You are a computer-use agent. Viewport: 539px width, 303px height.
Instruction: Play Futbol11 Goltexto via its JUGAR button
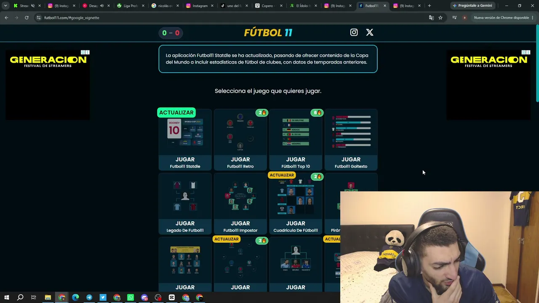click(x=351, y=159)
